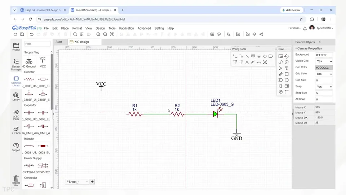Bookmark this page with the star icon
The height and width of the screenshot is (195, 346).
point(301,19)
